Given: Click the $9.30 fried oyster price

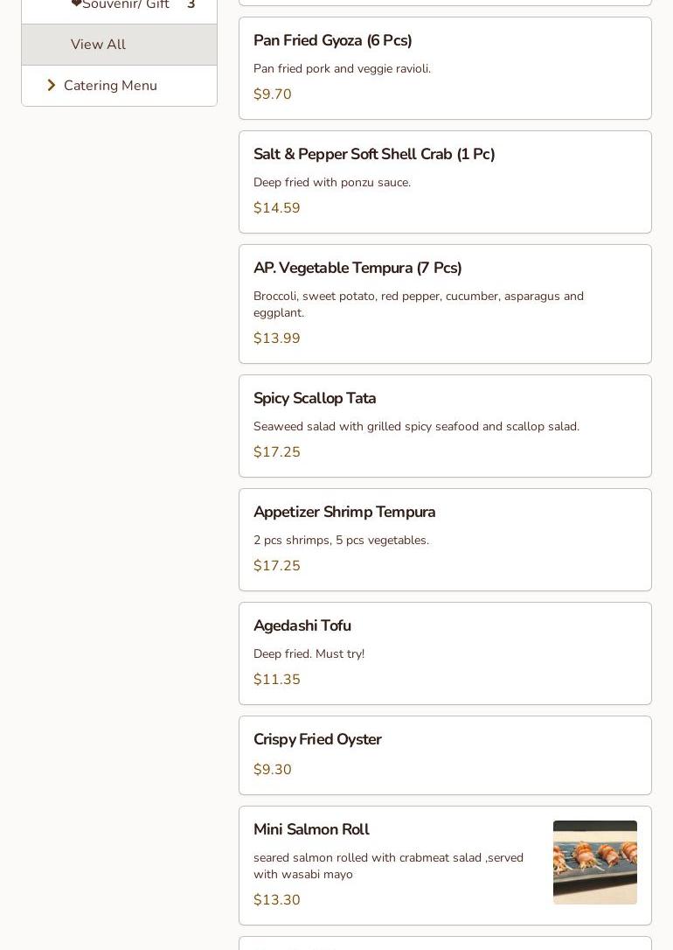Looking at the screenshot, I should (x=273, y=770).
